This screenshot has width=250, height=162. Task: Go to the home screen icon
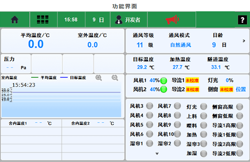15,20
